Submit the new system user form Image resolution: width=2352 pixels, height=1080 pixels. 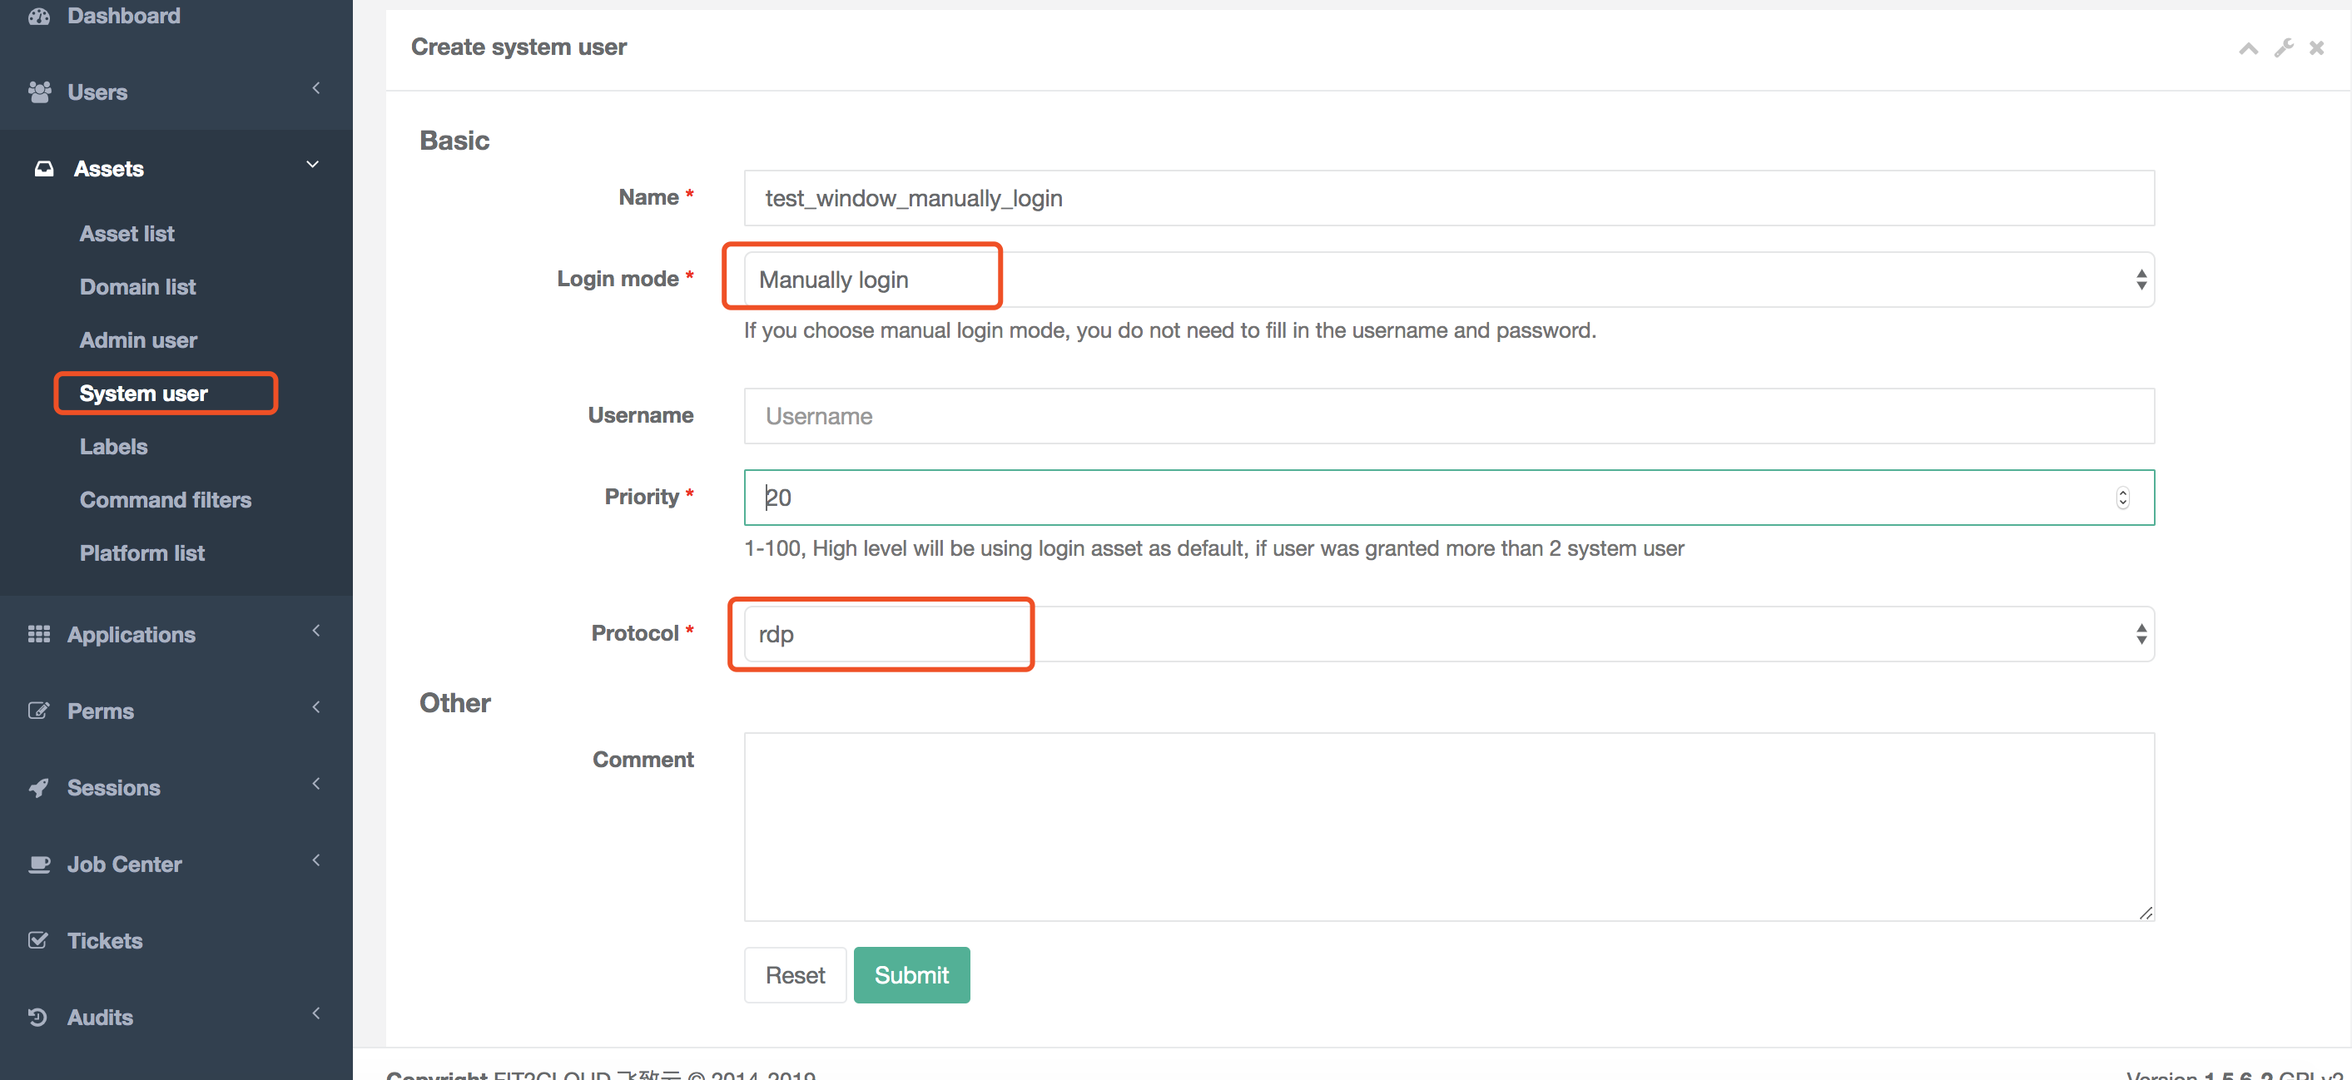coord(911,974)
